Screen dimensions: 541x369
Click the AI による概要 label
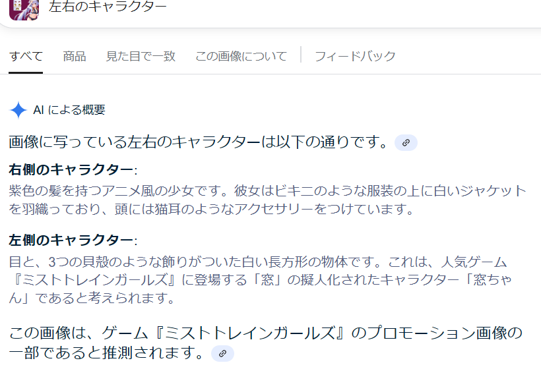[69, 110]
